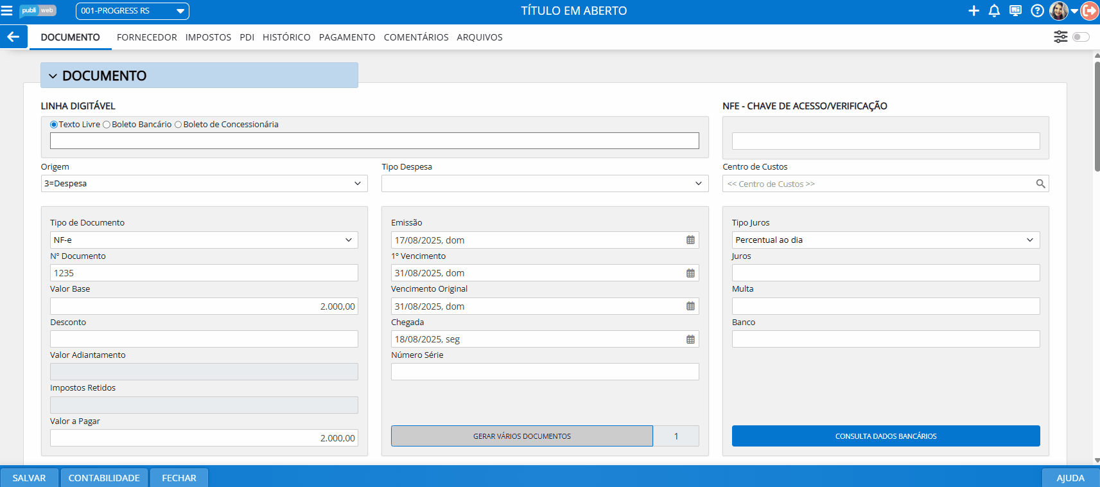Open the Emissão calendar picker
The image size is (1100, 487).
coord(690,240)
